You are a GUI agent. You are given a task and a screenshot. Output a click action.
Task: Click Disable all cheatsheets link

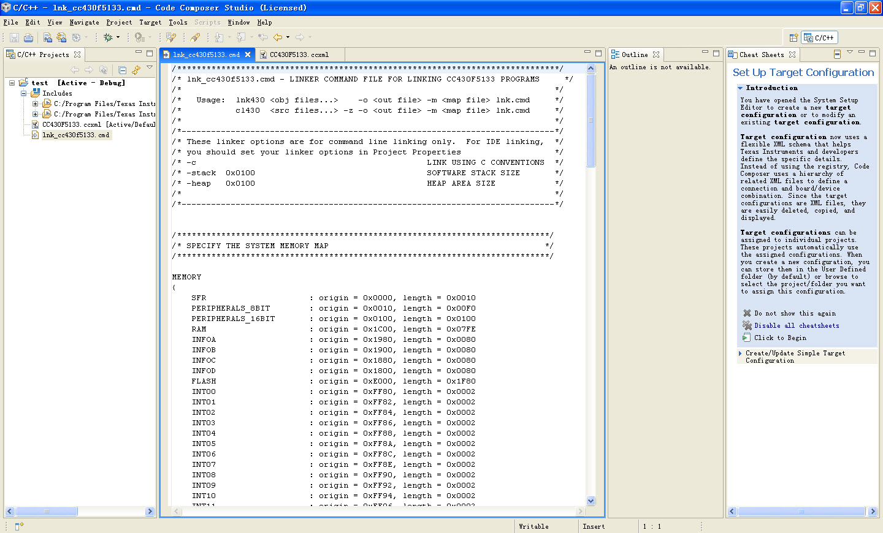(x=797, y=325)
